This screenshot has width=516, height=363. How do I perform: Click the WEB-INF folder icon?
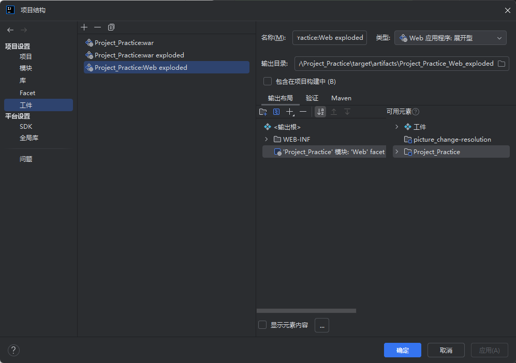[x=277, y=140]
